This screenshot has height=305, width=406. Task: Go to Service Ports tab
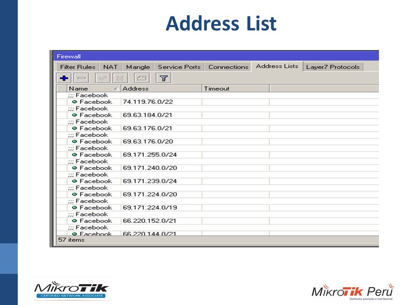[x=179, y=67]
